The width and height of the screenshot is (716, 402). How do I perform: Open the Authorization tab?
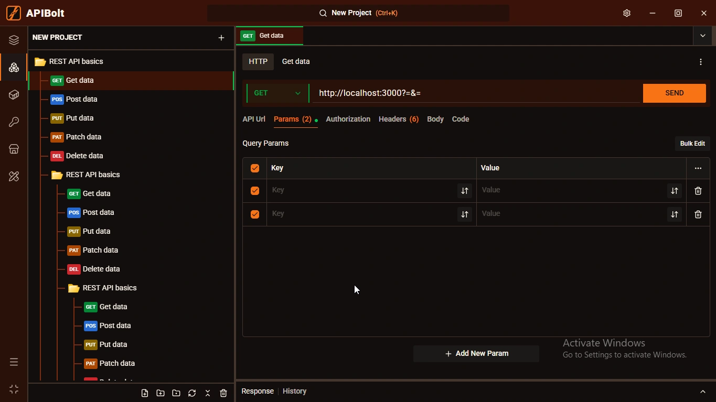348,119
